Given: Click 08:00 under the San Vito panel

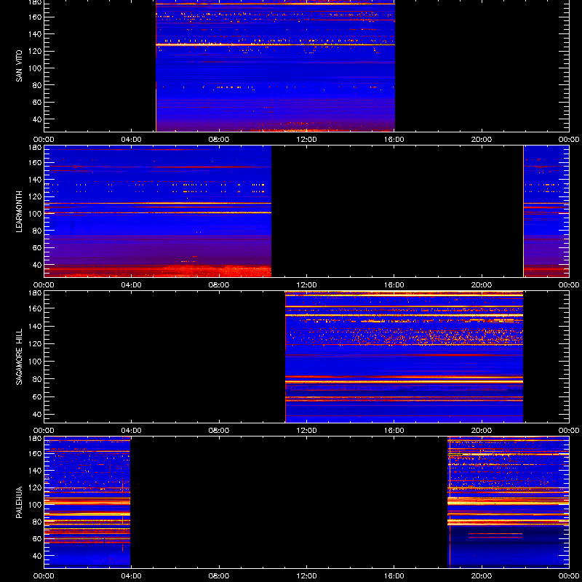Looking at the screenshot, I should [x=219, y=140].
